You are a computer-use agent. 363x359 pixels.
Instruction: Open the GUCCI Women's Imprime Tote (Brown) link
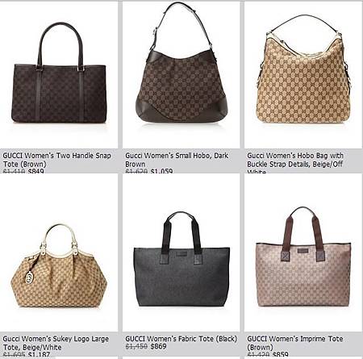click(295, 343)
